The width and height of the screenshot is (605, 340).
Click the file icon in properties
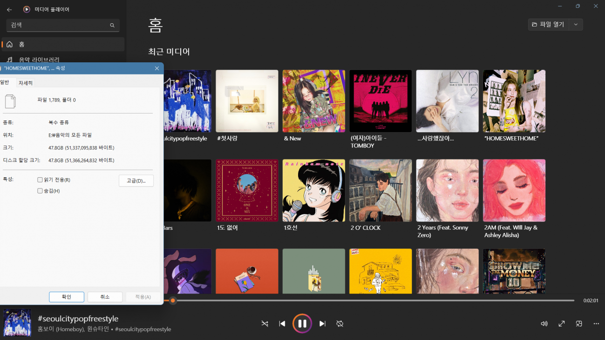10,101
